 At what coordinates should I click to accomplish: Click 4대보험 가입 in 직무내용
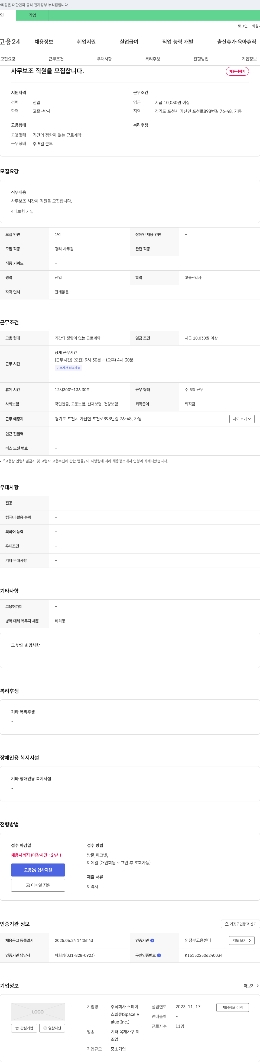[22, 211]
